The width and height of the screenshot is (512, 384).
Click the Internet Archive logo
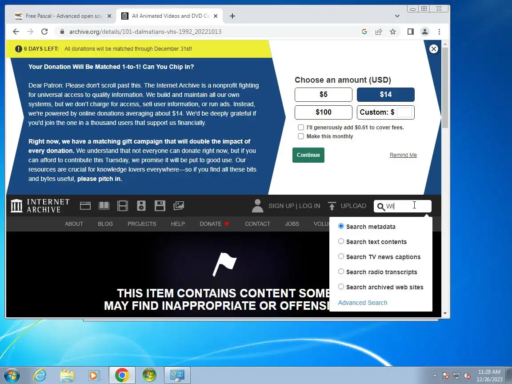40,206
